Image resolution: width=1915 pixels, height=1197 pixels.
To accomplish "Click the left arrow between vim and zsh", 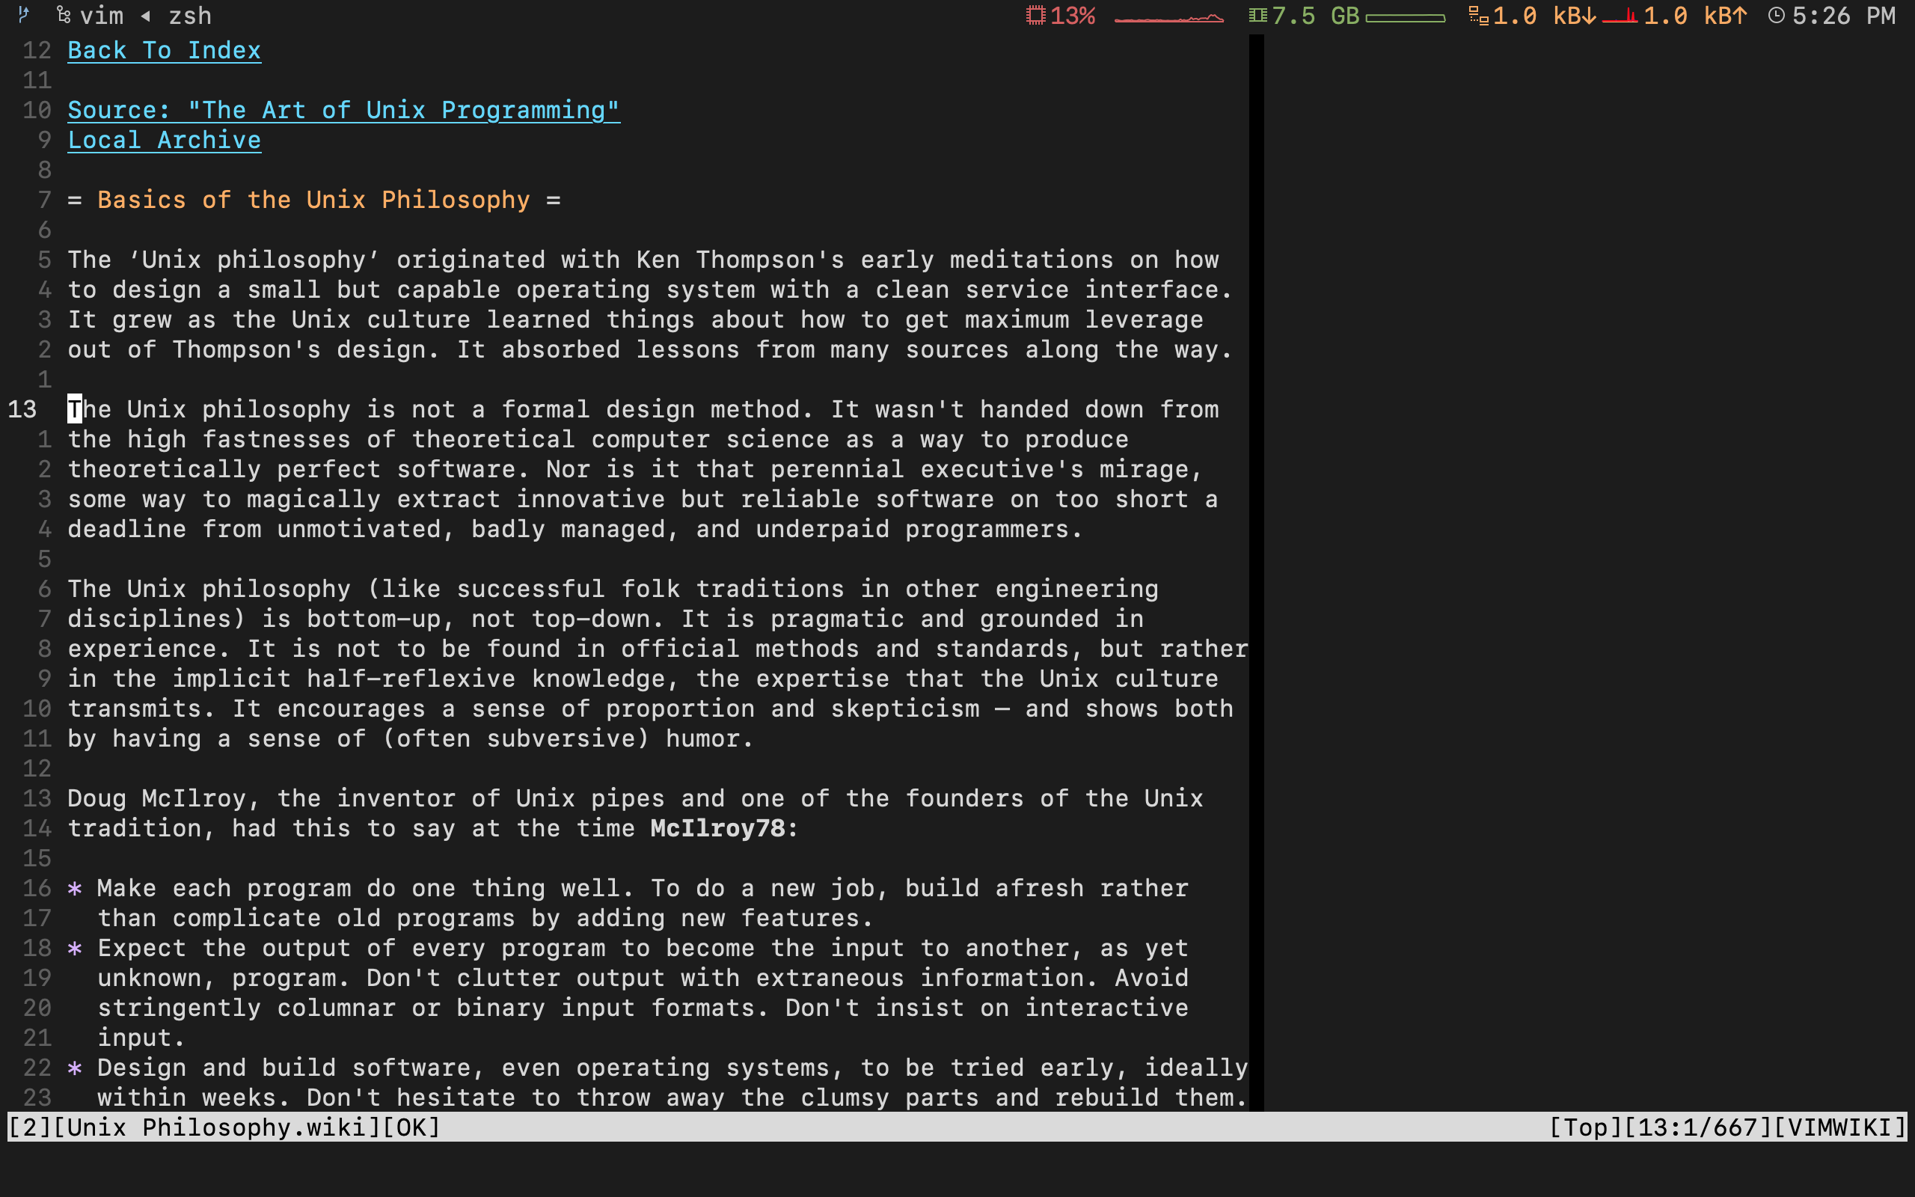I will 146,15.
